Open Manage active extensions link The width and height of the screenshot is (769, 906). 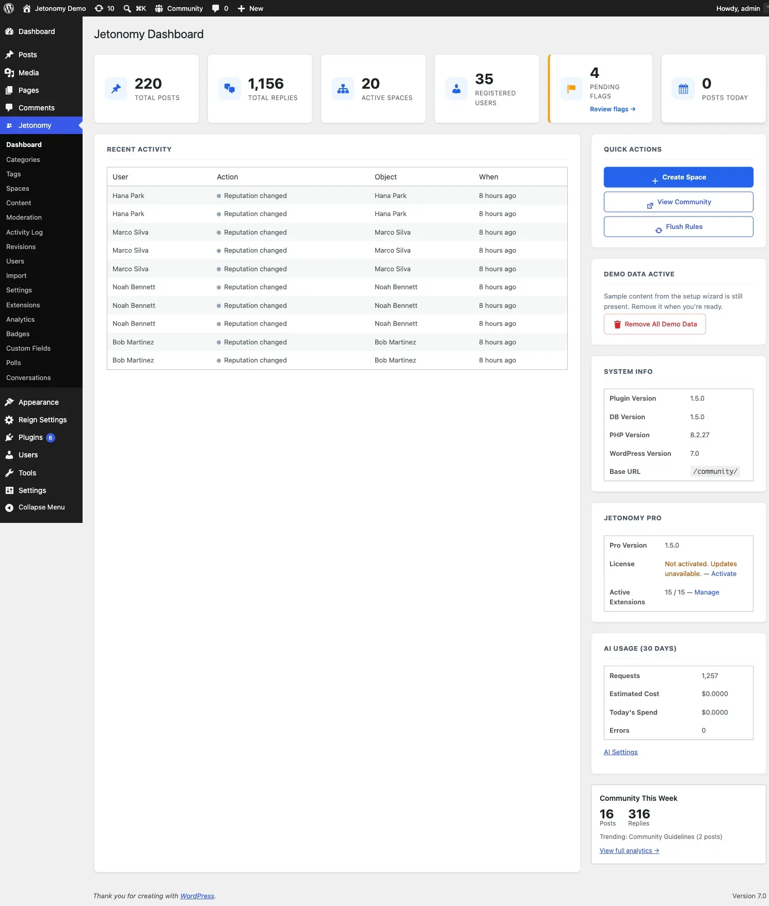[x=707, y=592]
